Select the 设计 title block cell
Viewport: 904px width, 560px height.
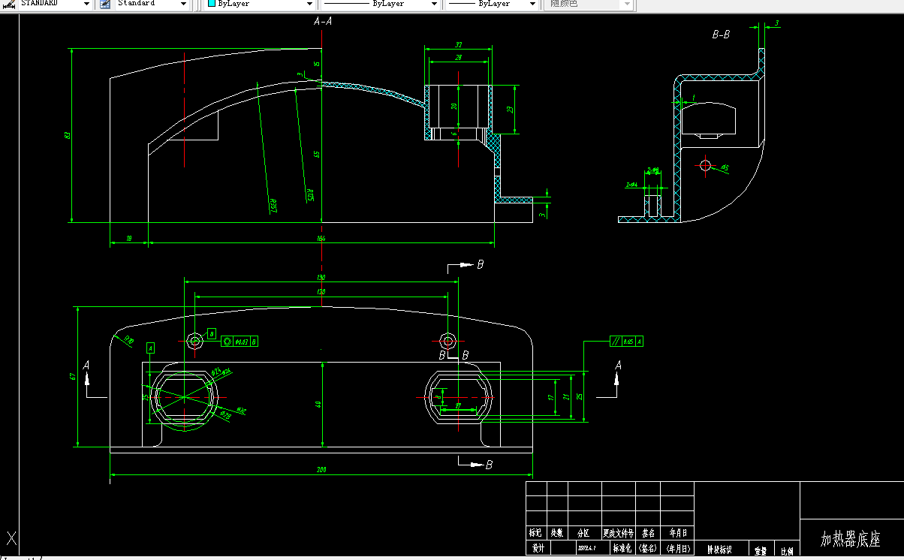pyautogui.click(x=538, y=549)
